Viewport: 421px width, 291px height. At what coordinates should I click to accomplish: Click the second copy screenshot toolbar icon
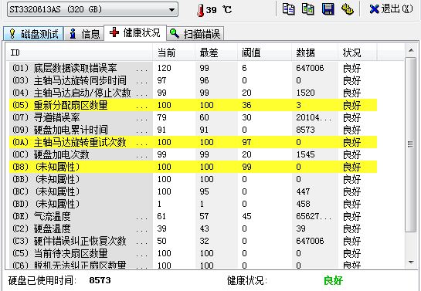coord(308,9)
